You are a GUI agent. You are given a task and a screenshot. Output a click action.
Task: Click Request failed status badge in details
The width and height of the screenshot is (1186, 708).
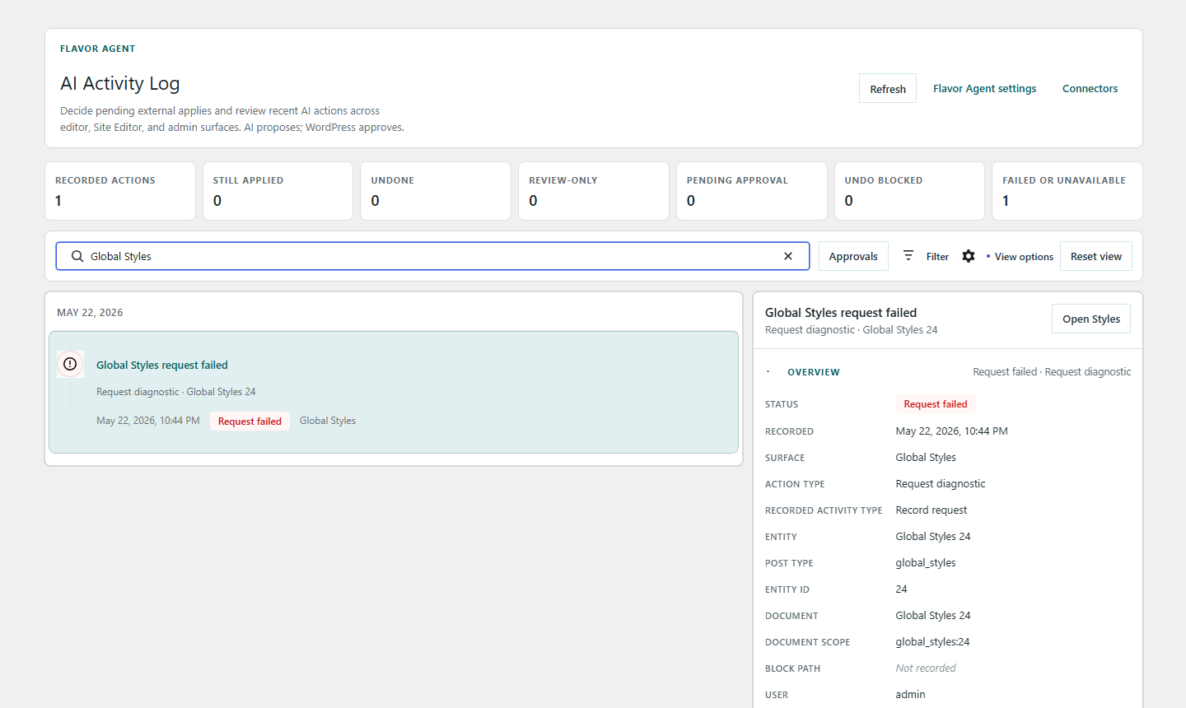click(x=936, y=403)
